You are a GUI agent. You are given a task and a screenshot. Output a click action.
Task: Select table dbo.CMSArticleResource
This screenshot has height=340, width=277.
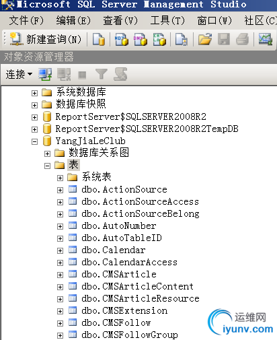(141, 299)
